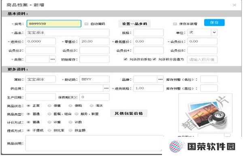Screen dimensions: 243x157
Task: Select 停售 product status radio
Action: click(x=49, y=106)
